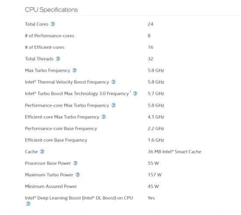Click help icon beside Total Threads
This screenshot has width=241, height=215.
coord(58,59)
